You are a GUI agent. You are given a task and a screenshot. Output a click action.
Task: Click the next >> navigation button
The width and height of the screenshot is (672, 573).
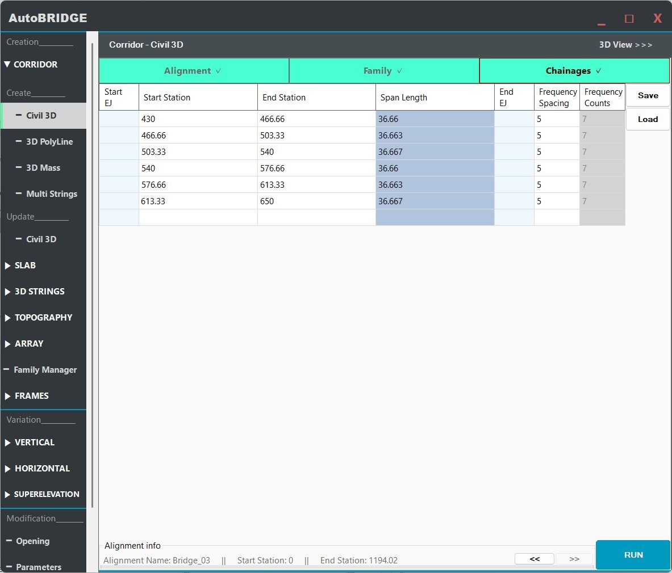pos(574,559)
